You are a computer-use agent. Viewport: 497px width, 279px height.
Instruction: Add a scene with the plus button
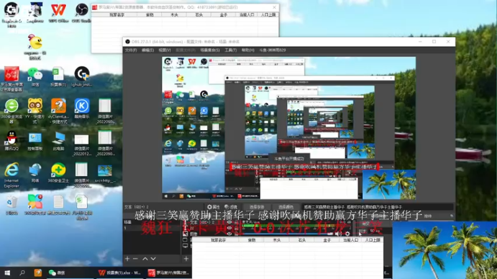pyautogui.click(x=127, y=259)
